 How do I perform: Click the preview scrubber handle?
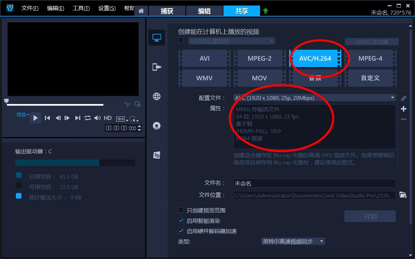6,100
